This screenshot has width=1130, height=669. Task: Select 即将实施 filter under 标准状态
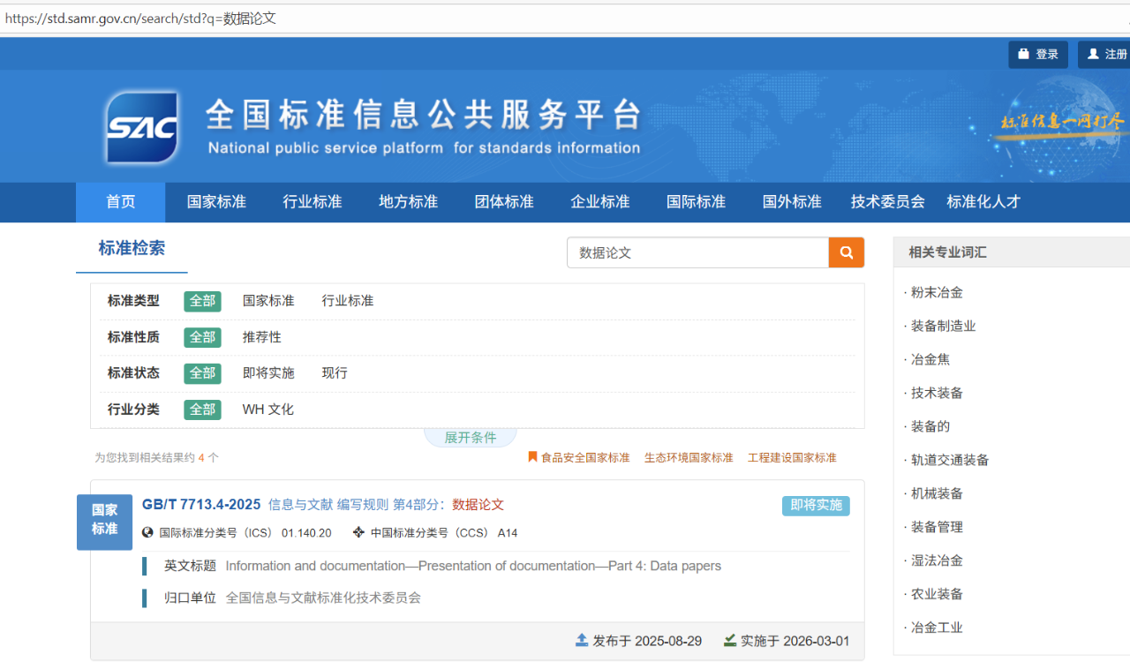268,373
